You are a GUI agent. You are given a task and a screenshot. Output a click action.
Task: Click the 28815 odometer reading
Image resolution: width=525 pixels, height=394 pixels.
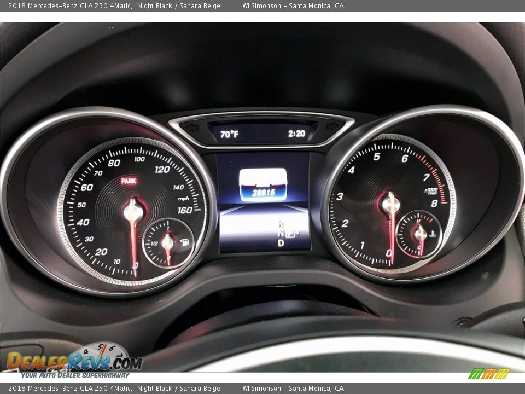264,193
